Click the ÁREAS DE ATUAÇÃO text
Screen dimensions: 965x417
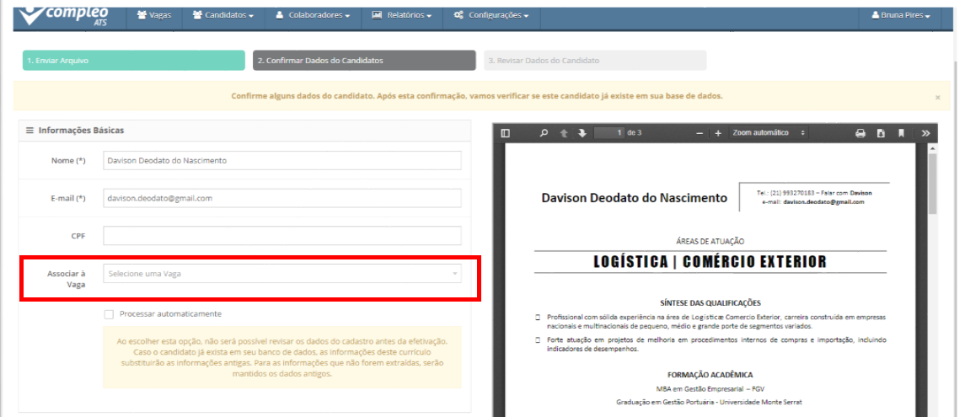pyautogui.click(x=710, y=242)
